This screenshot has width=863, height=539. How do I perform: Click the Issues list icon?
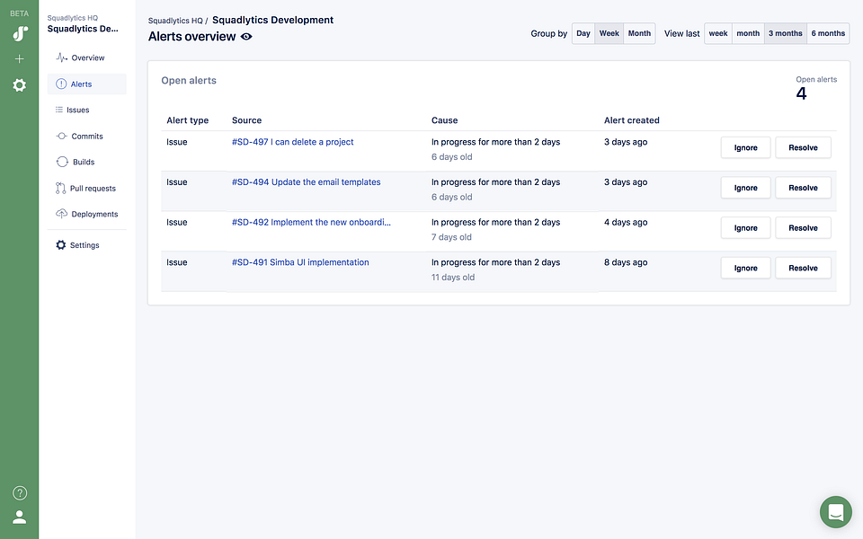[59, 110]
